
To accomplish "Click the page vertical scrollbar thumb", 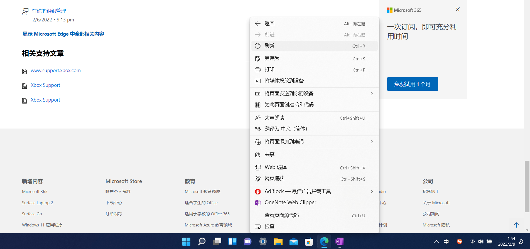I will [x=527, y=186].
